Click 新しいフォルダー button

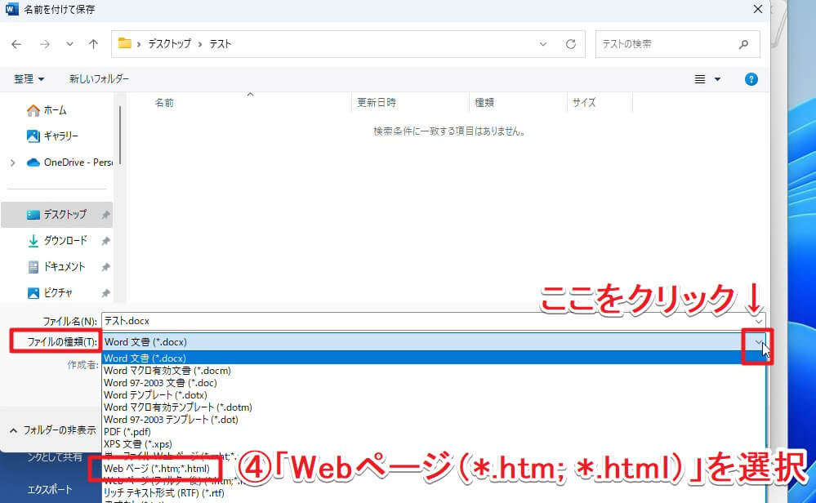coord(99,79)
